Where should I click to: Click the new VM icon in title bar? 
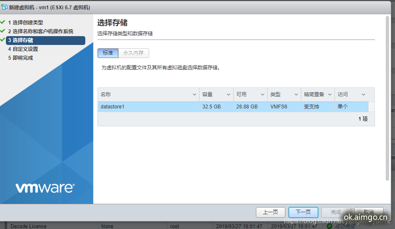point(5,8)
